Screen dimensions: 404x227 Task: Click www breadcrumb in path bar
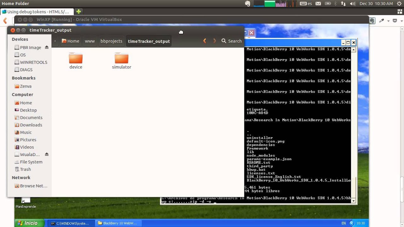click(x=90, y=41)
